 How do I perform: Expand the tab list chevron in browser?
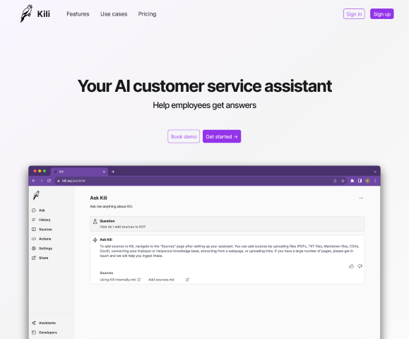pyautogui.click(x=375, y=172)
